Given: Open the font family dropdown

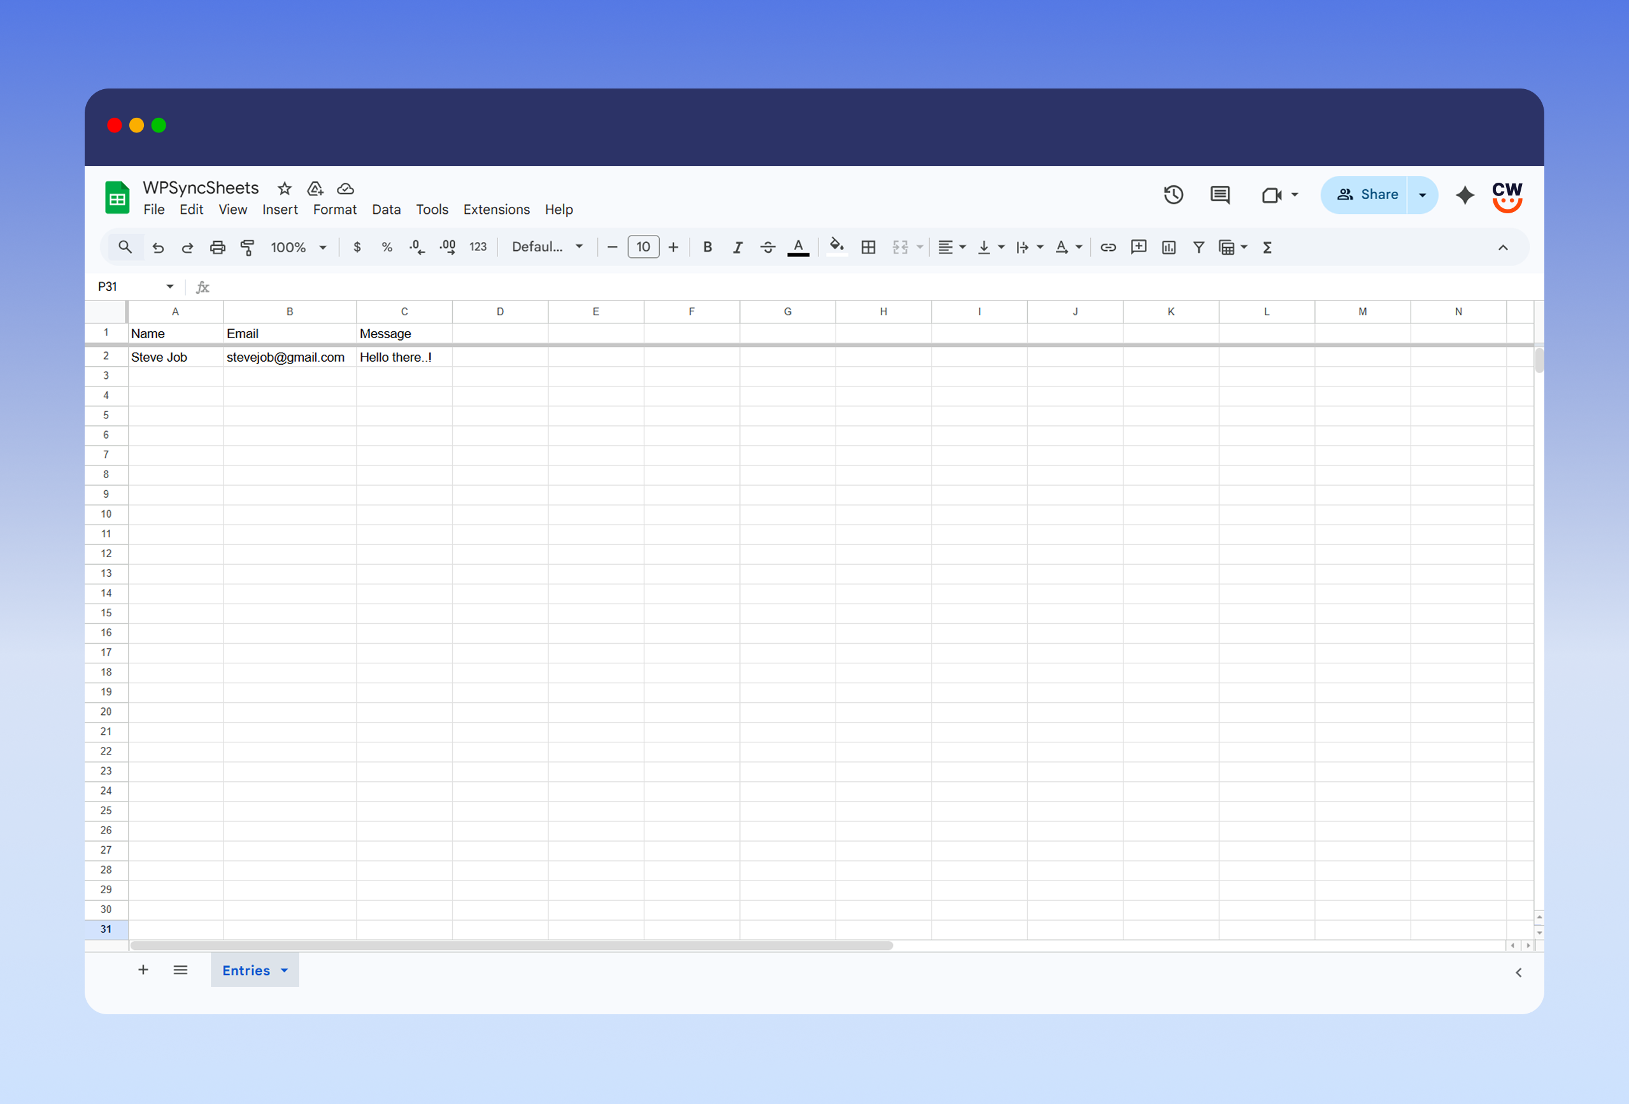Looking at the screenshot, I should point(548,247).
